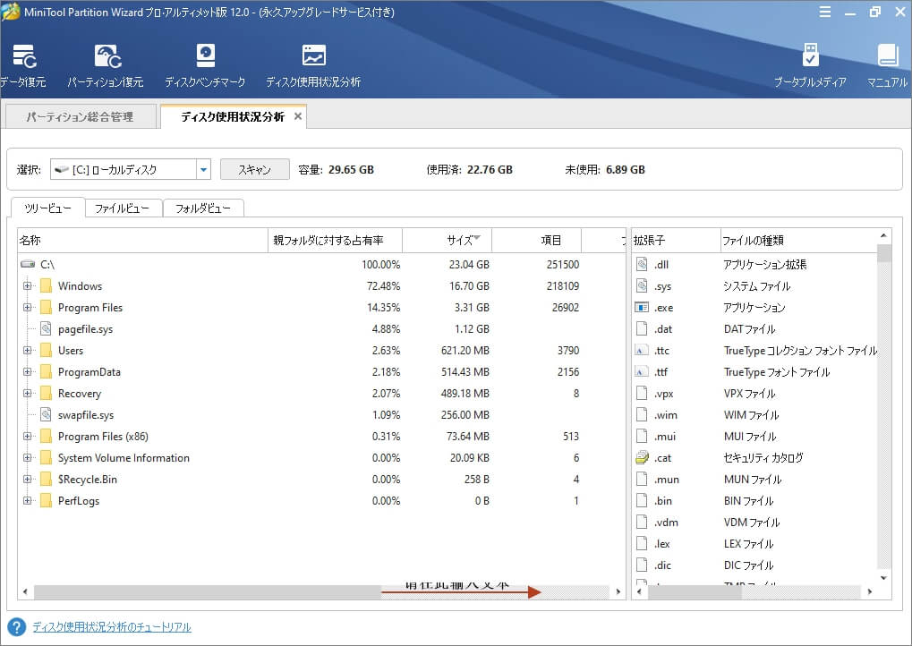Click the .sys extension icon
The height and width of the screenshot is (646, 912).
tap(642, 285)
